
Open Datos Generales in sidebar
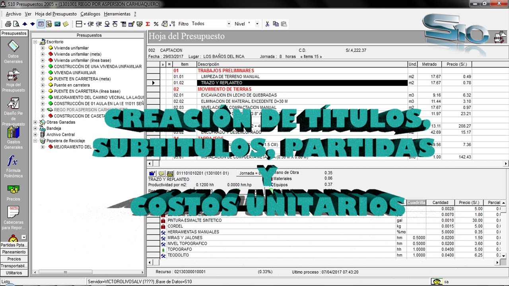point(13,52)
